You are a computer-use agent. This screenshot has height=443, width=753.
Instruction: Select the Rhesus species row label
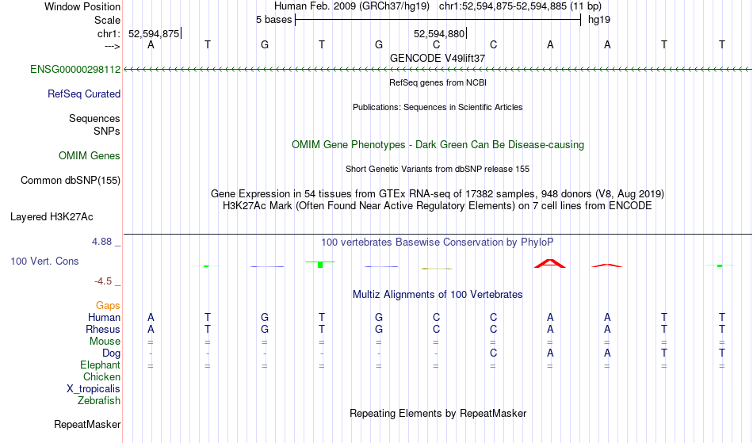click(103, 329)
